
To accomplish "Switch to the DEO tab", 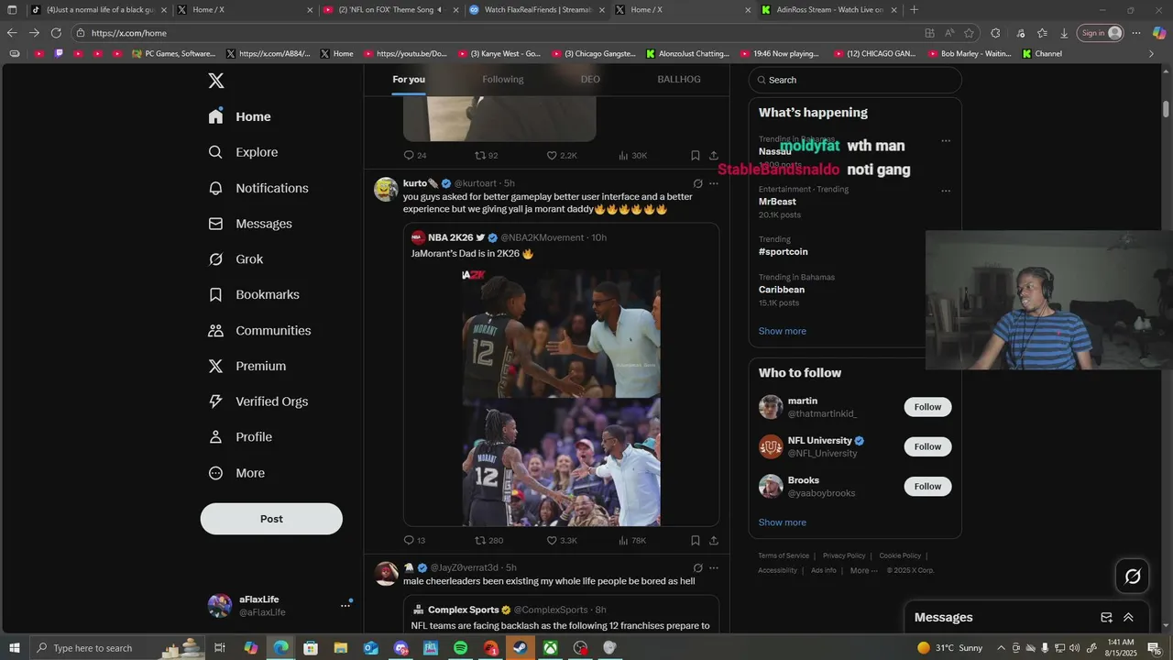I will (x=590, y=80).
